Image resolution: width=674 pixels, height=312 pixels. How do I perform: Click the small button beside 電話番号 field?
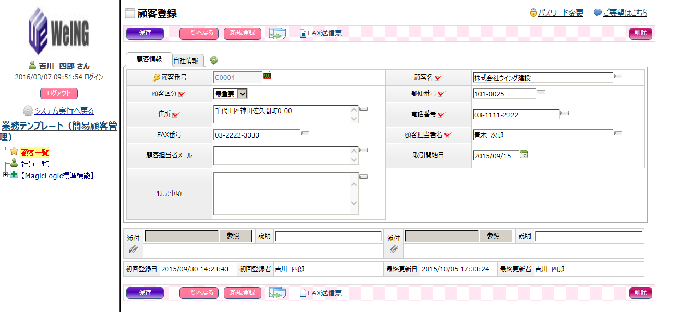pyautogui.click(x=564, y=113)
